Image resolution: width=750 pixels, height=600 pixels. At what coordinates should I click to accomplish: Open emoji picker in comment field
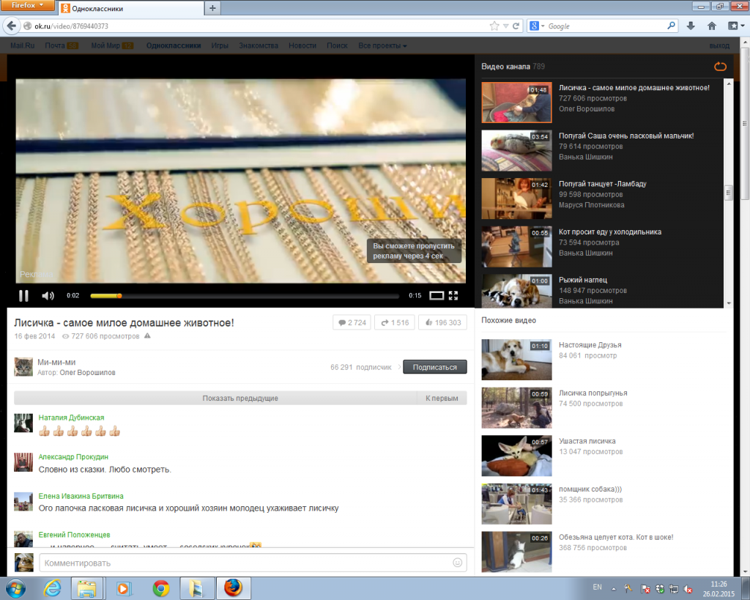[457, 563]
